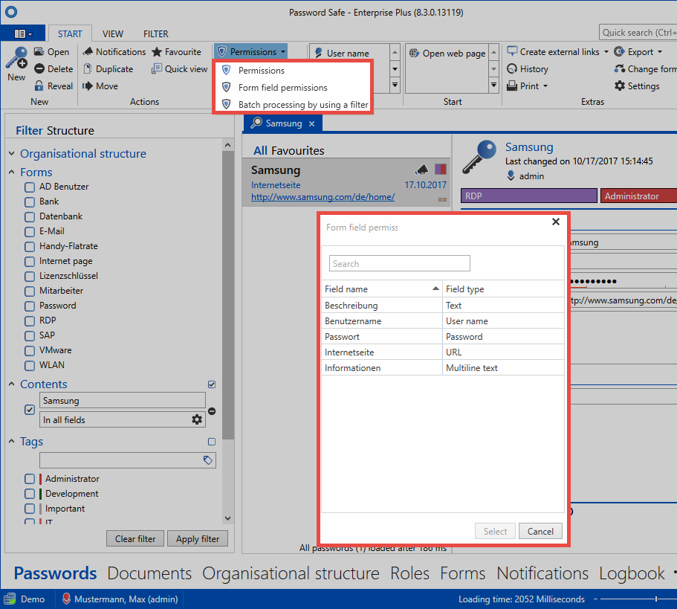Viewport: 677px width, 609px height.
Task: Sort by the Field name column header
Action: coord(382,289)
